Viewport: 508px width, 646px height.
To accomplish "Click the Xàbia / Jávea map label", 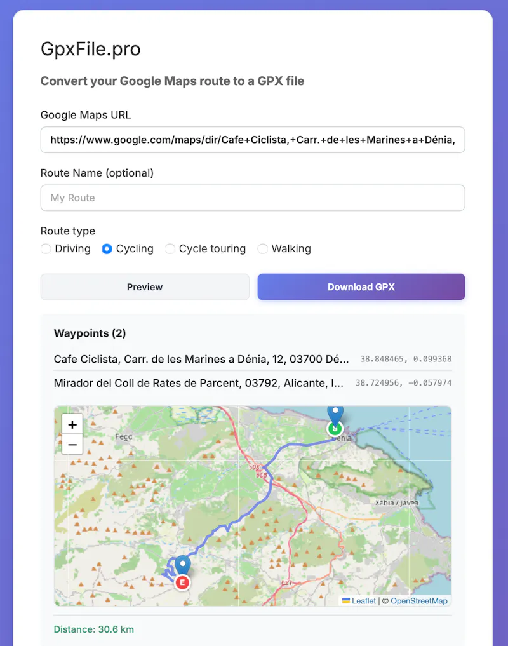I will 397,502.
